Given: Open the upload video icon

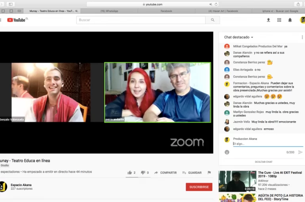Looking at the screenshot, I should (x=269, y=20).
